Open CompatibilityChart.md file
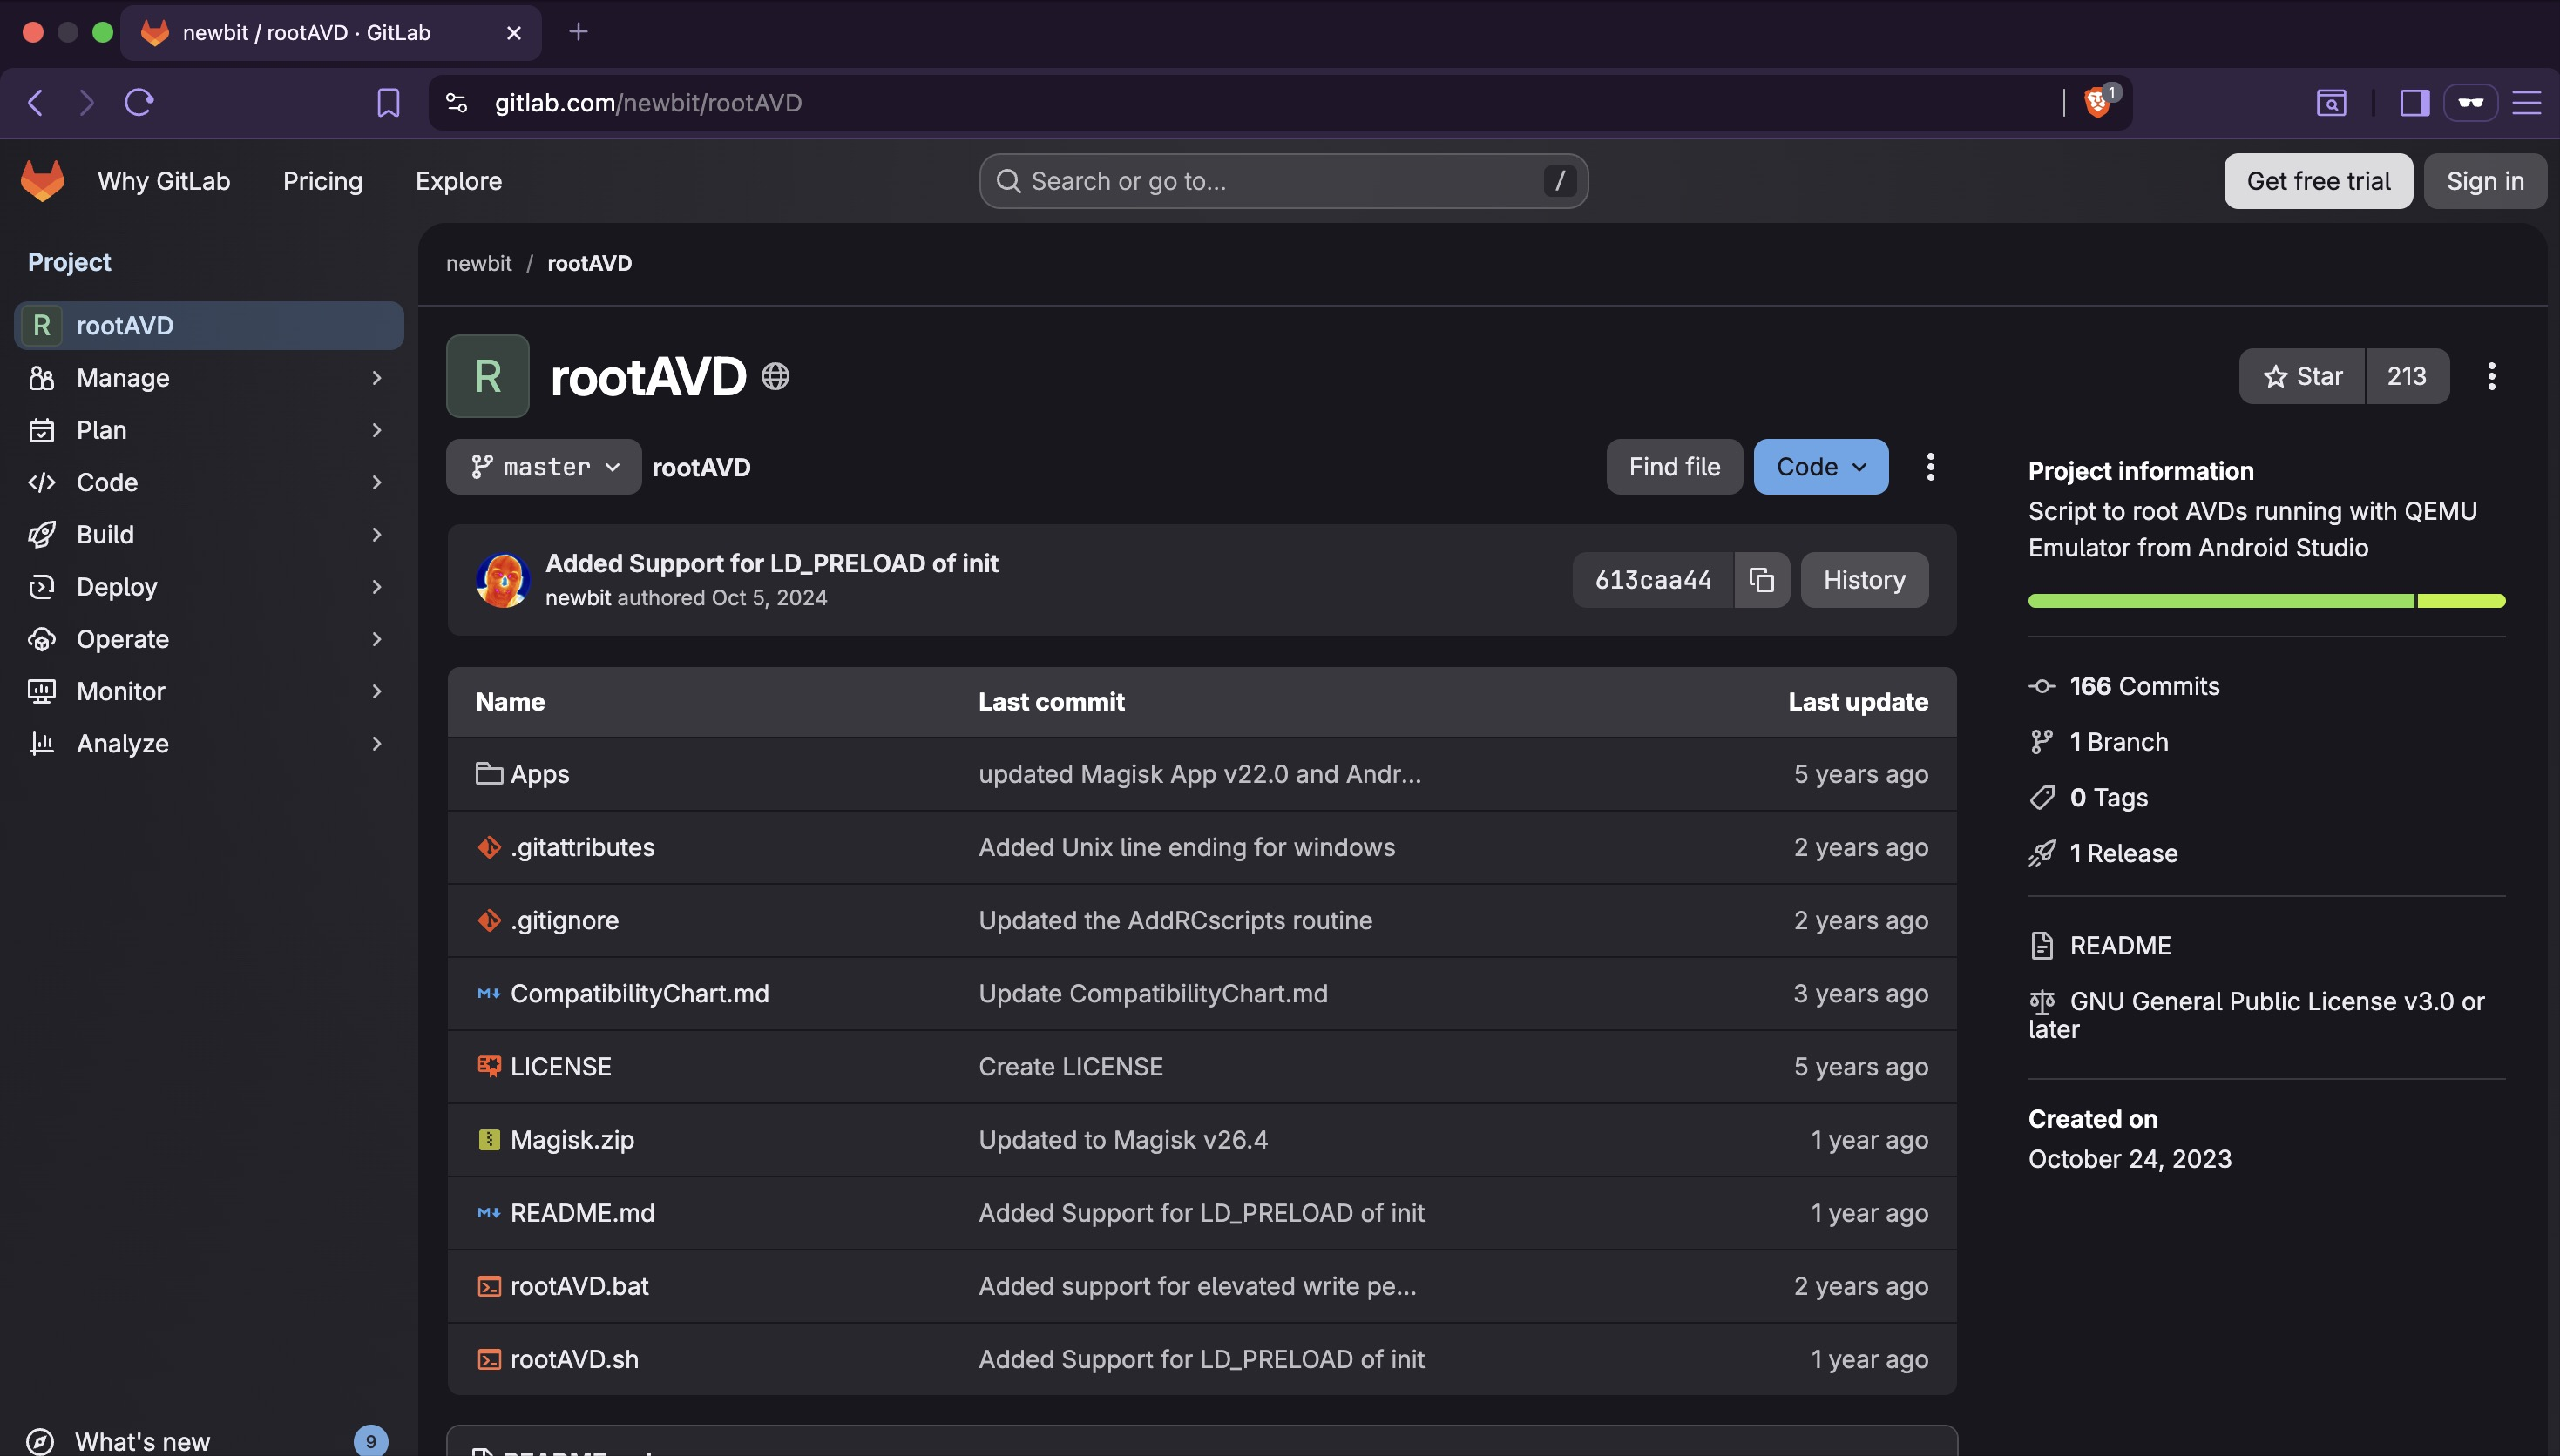Image resolution: width=2560 pixels, height=1456 pixels. [640, 993]
